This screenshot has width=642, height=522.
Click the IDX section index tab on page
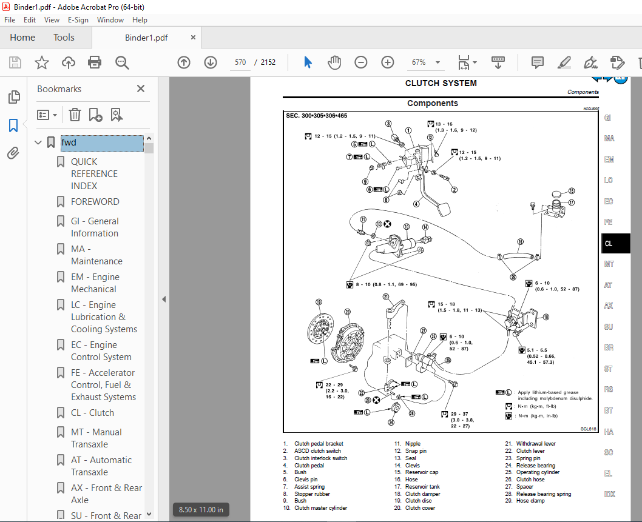[610, 494]
